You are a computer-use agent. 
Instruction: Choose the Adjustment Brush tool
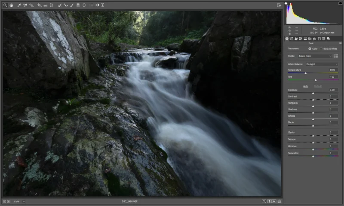point(72,5)
